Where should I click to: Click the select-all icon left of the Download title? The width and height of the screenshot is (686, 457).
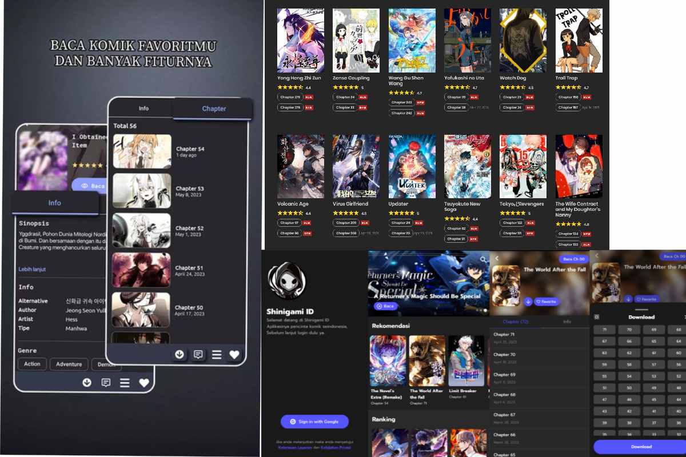[597, 317]
